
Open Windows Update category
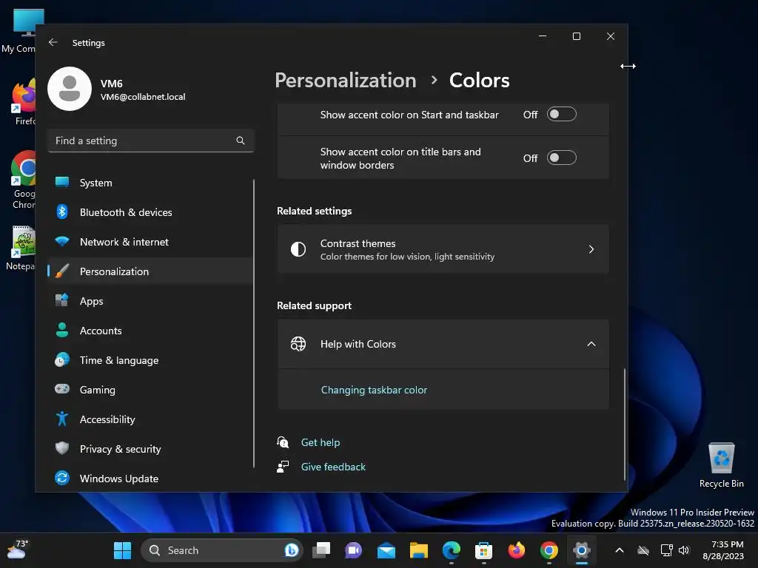point(150,479)
